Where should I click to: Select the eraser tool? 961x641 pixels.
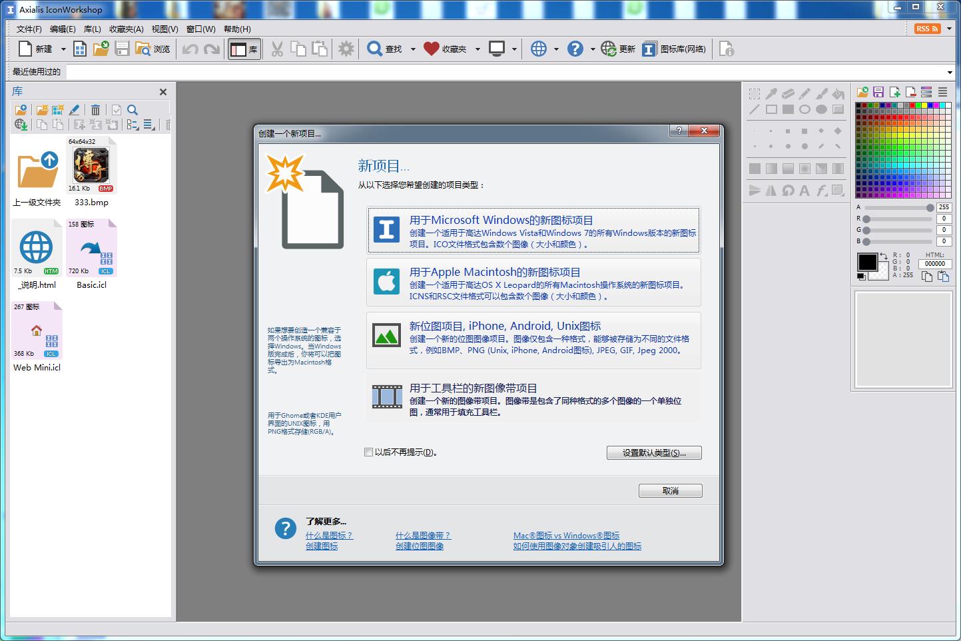pos(788,94)
